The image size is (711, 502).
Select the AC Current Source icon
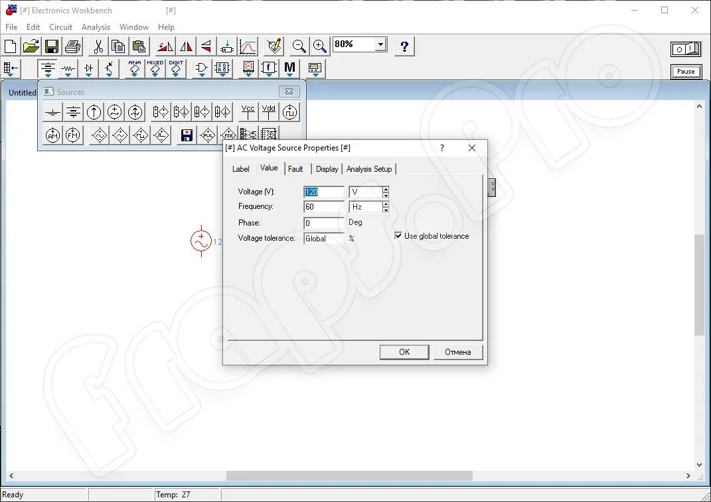(x=135, y=112)
